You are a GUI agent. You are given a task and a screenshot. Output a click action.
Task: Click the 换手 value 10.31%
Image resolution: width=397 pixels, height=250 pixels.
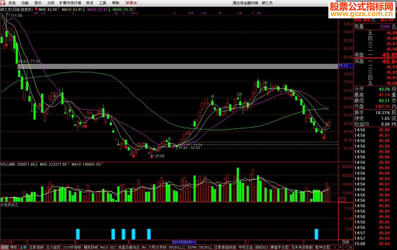(382, 112)
